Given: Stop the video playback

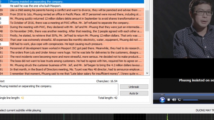Looking at the screenshot, I should click(169, 100).
